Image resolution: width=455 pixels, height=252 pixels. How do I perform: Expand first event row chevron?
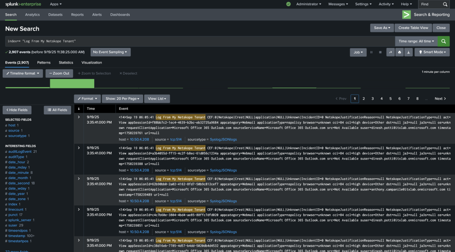(79, 117)
